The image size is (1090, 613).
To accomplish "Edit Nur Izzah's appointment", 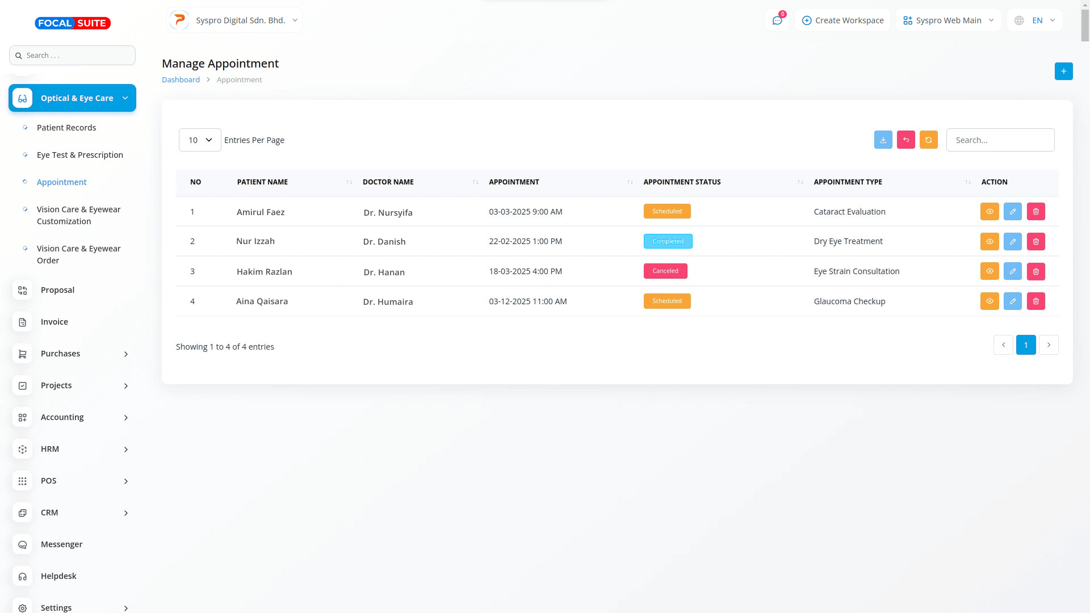I will [1012, 242].
